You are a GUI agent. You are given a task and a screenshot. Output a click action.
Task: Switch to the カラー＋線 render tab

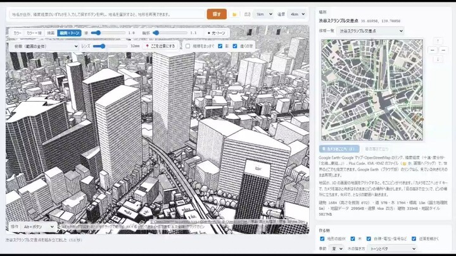coord(34,33)
